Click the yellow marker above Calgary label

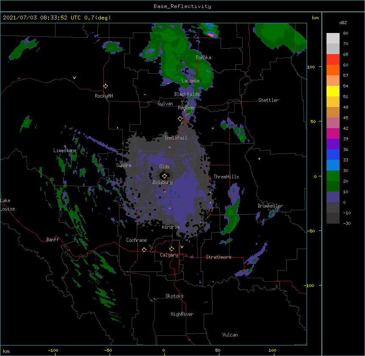[x=171, y=249]
